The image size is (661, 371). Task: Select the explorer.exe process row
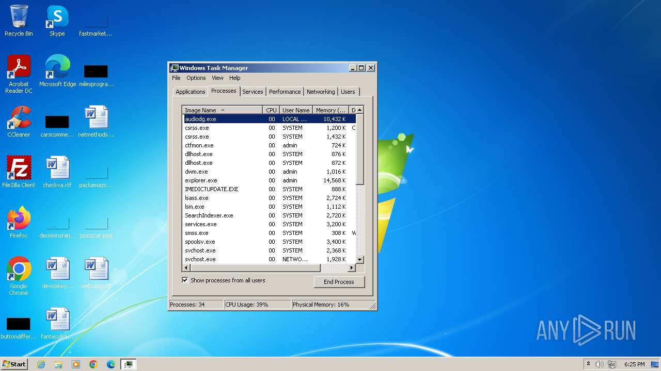coord(269,180)
